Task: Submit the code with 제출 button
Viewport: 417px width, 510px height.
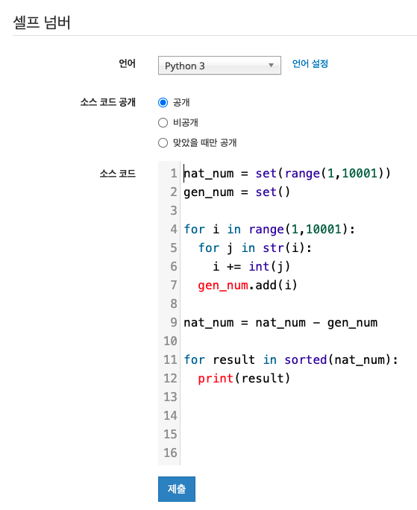Action: tap(177, 489)
